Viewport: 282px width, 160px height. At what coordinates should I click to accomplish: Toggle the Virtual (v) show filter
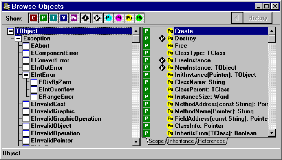click(x=97, y=18)
